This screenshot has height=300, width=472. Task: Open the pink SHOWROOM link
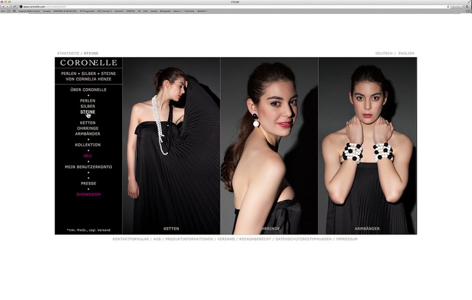(x=88, y=195)
